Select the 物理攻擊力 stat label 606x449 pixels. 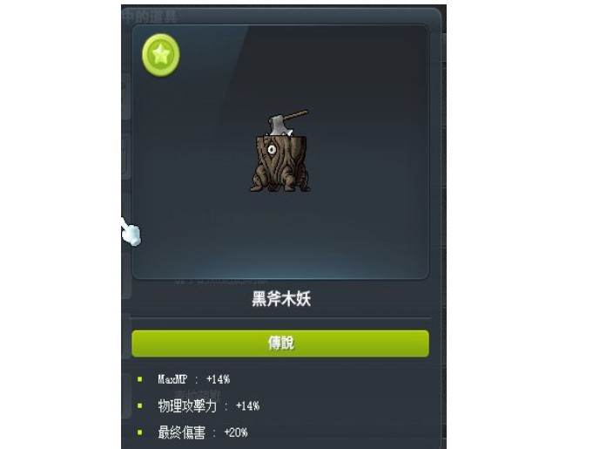click(187, 406)
